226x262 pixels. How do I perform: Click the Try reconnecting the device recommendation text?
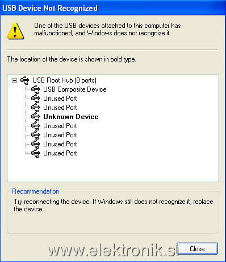point(114,205)
